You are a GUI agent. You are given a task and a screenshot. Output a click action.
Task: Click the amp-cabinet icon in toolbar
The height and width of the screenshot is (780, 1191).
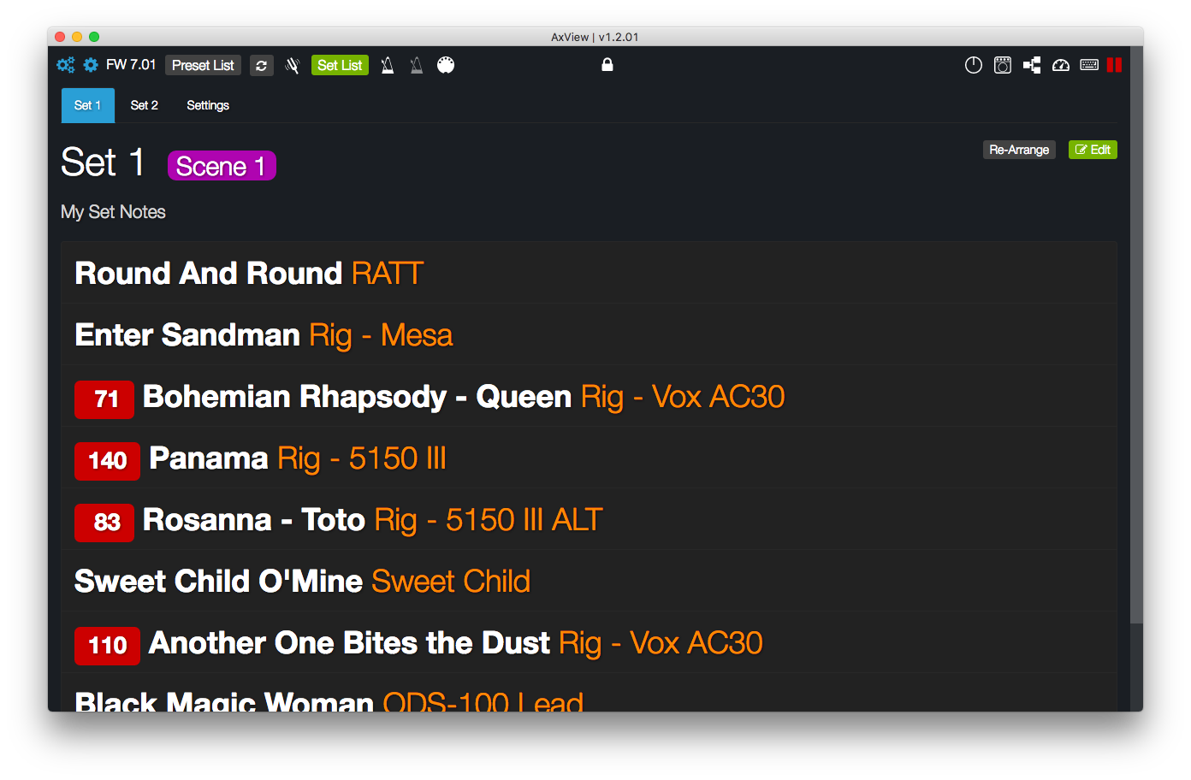tap(1003, 65)
